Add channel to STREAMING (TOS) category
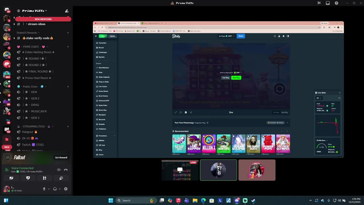Image resolution: width=364 pixels, height=205 pixels. (68, 126)
